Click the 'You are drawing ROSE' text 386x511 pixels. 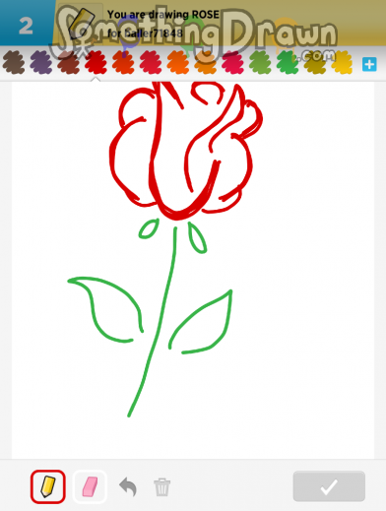[x=163, y=15]
